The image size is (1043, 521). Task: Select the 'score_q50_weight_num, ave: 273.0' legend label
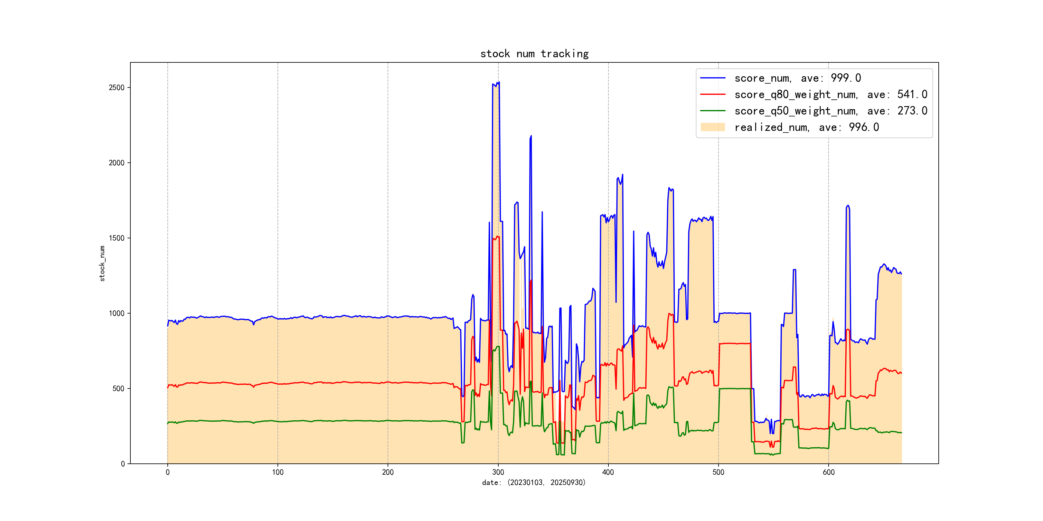click(831, 111)
